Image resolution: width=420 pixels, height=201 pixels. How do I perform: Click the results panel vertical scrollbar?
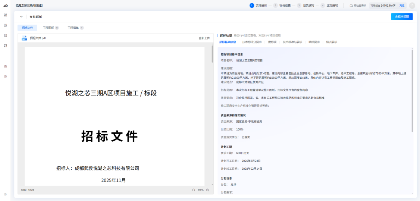413,91
